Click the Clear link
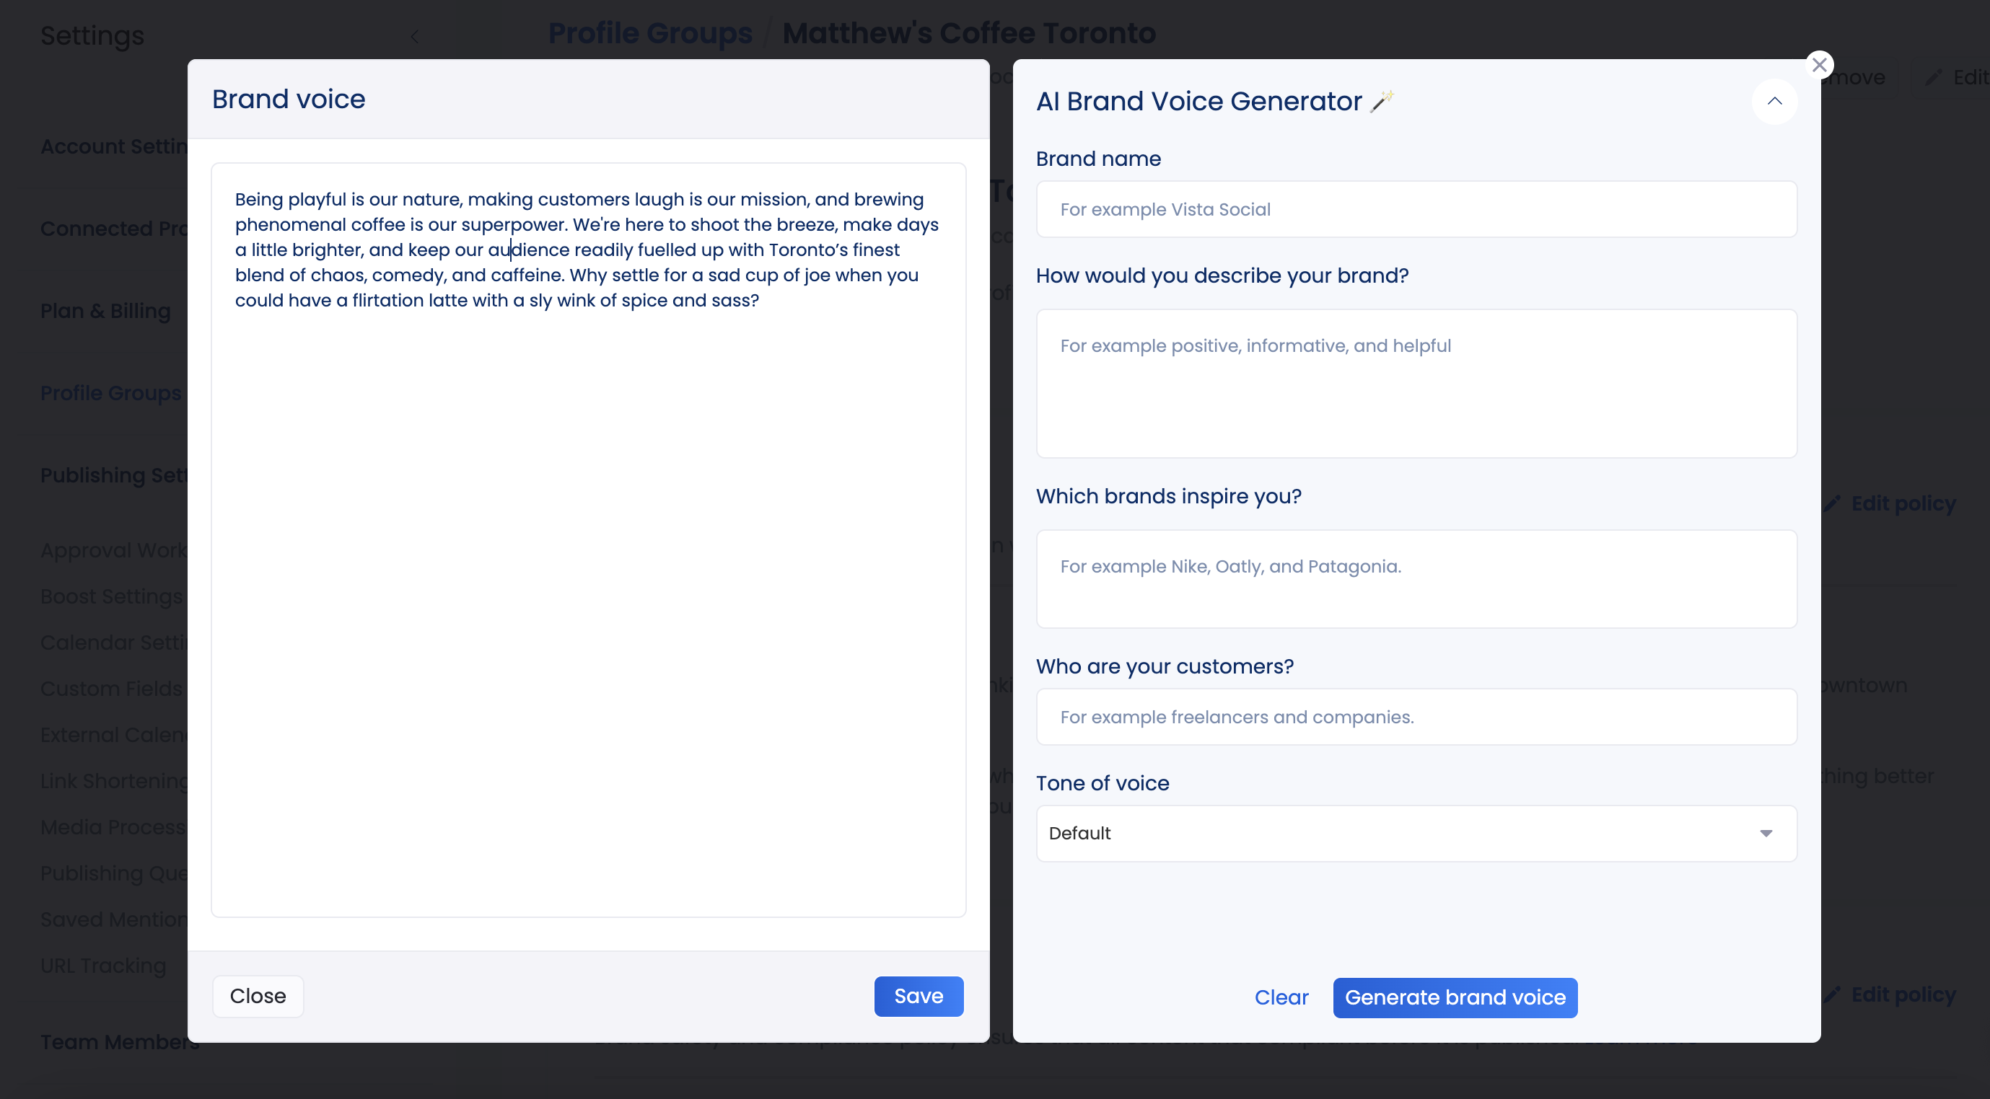 click(1281, 997)
